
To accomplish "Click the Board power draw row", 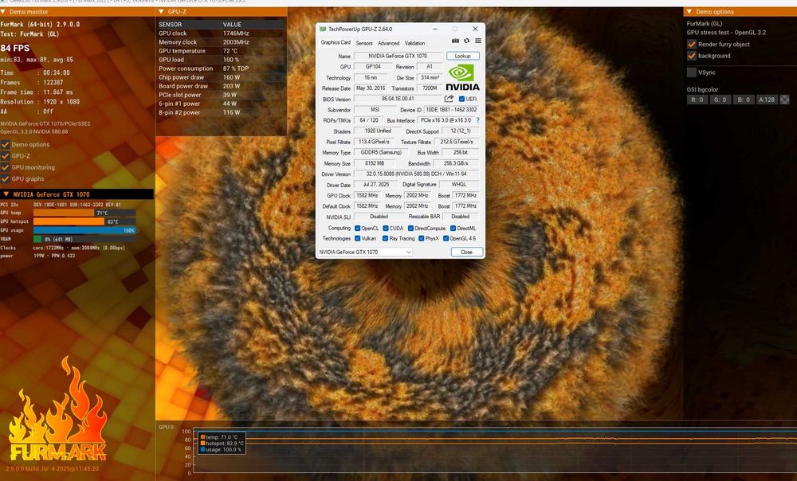I will 221,86.
